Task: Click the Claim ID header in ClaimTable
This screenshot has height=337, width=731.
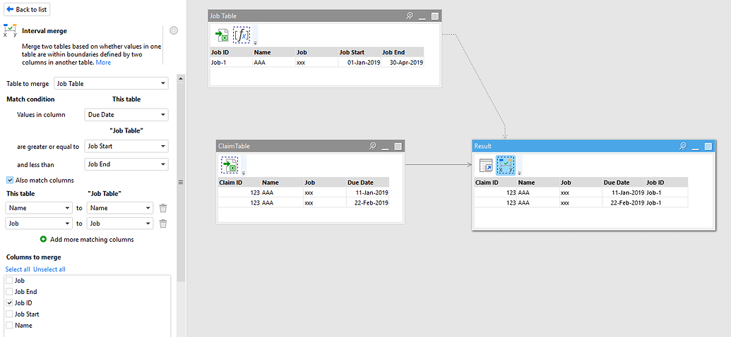Action: 239,183
